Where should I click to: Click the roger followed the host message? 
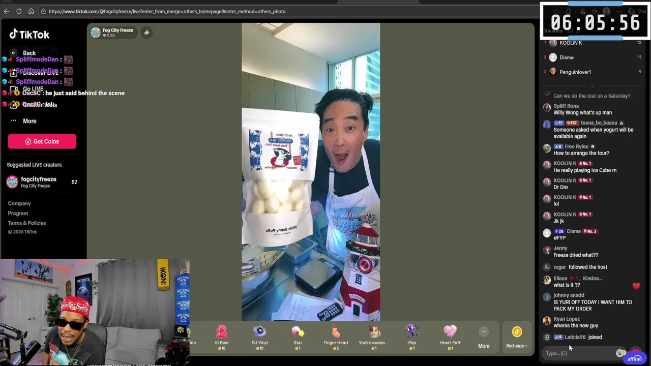point(580,267)
